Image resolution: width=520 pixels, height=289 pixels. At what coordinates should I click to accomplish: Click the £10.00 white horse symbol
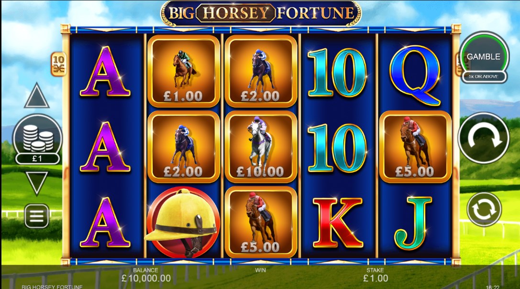pyautogui.click(x=261, y=147)
